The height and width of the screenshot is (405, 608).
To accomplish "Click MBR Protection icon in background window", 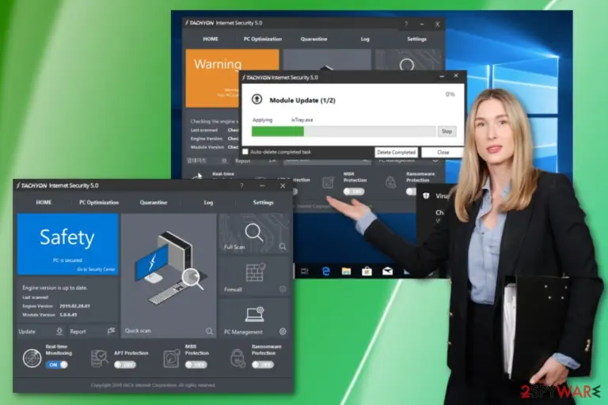I will tap(328, 182).
